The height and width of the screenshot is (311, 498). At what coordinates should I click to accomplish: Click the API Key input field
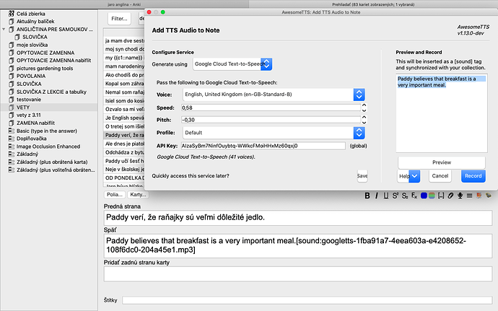click(x=263, y=146)
